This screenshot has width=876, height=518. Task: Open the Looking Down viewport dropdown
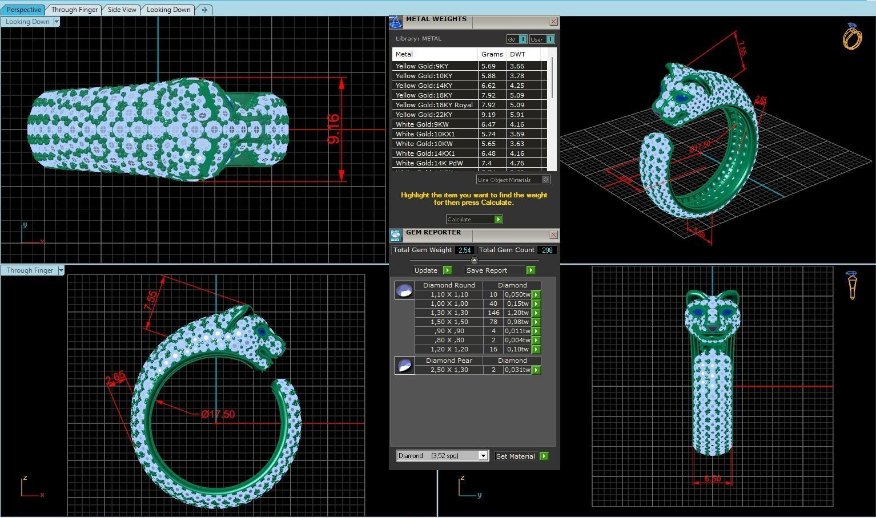pyautogui.click(x=56, y=22)
